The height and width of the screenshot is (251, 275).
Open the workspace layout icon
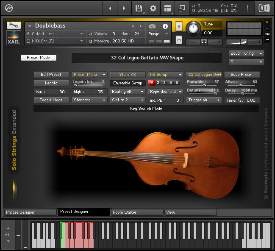click(168, 8)
